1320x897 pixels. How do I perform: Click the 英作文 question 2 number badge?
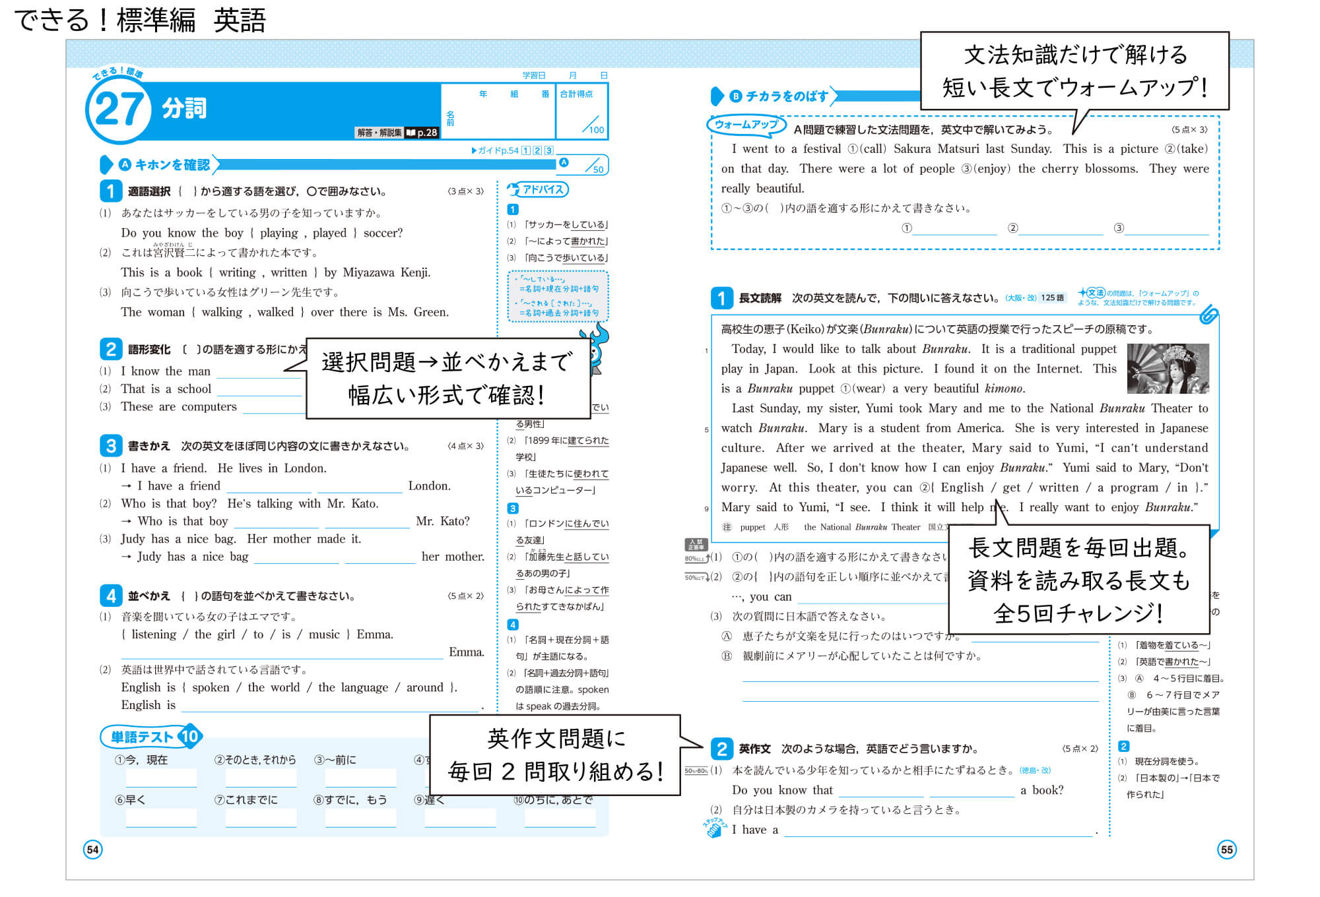click(721, 749)
